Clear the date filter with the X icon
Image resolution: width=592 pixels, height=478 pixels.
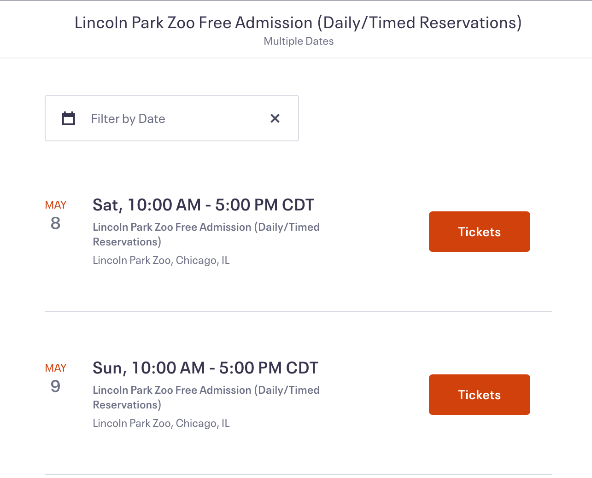coord(275,118)
